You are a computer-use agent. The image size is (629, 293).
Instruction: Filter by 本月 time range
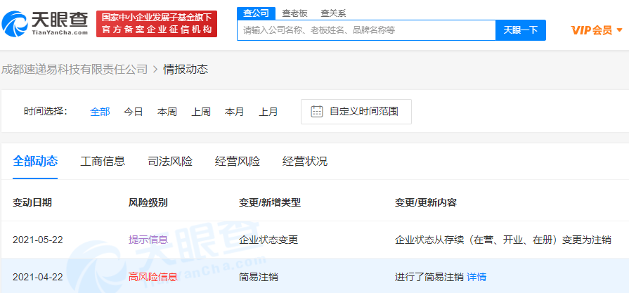pyautogui.click(x=235, y=111)
